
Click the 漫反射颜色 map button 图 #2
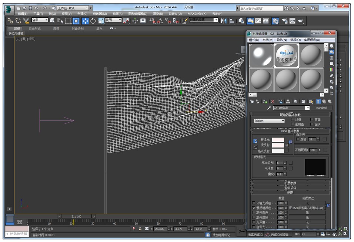[307, 208]
